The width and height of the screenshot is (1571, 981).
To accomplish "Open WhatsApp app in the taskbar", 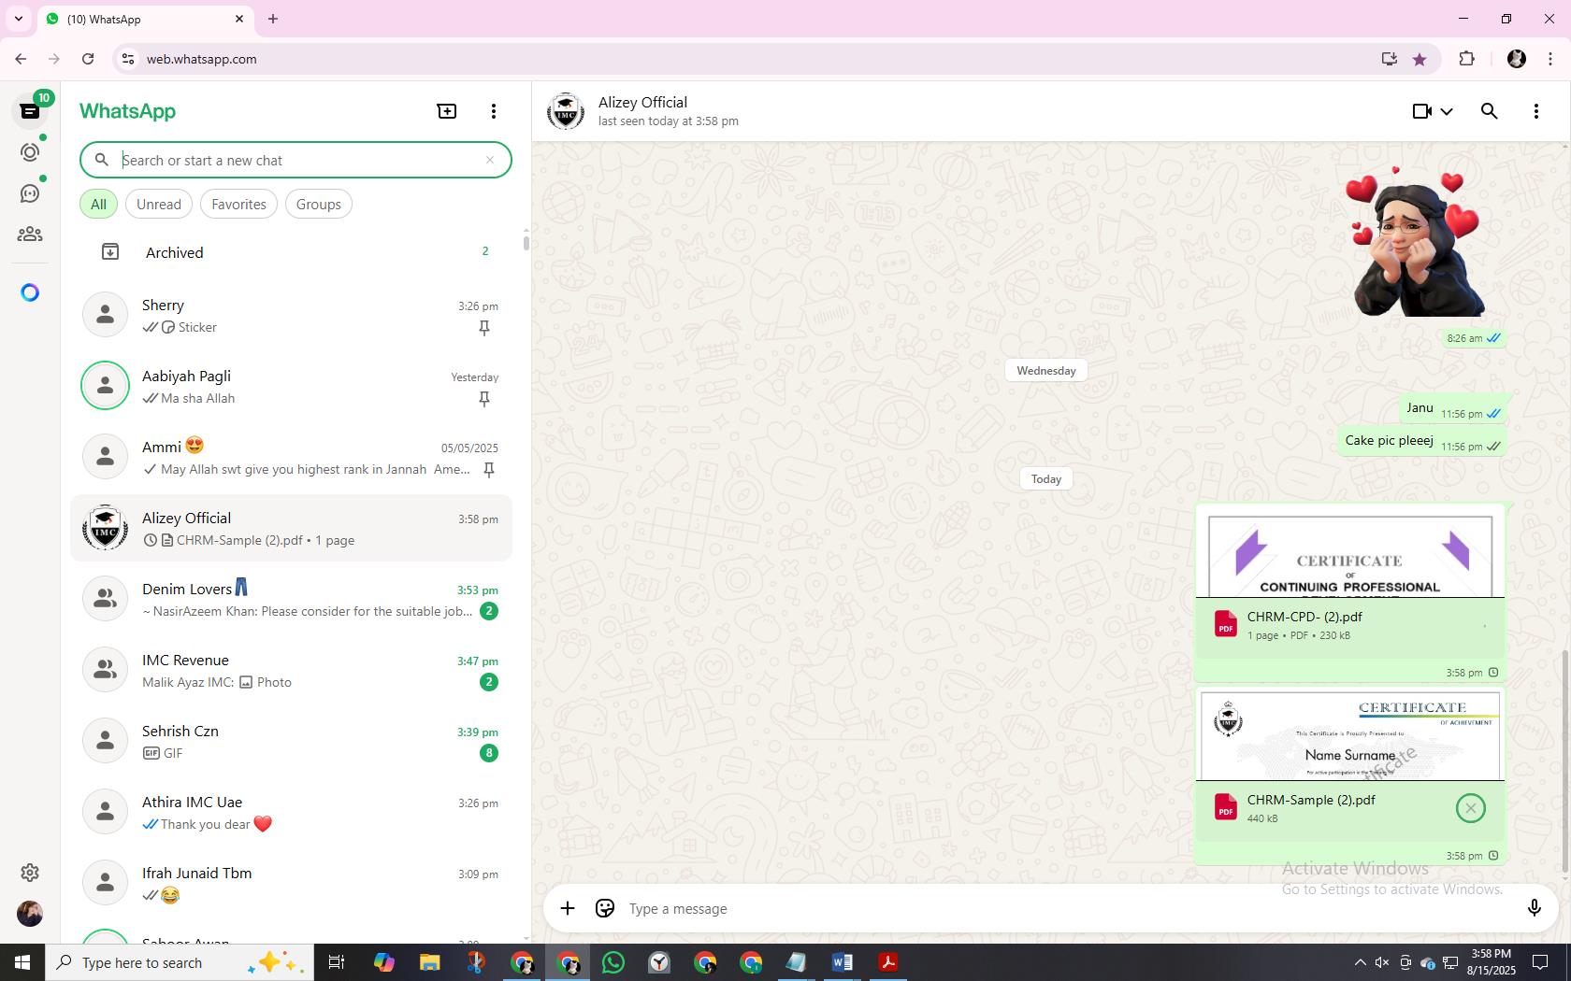I will tap(613, 962).
